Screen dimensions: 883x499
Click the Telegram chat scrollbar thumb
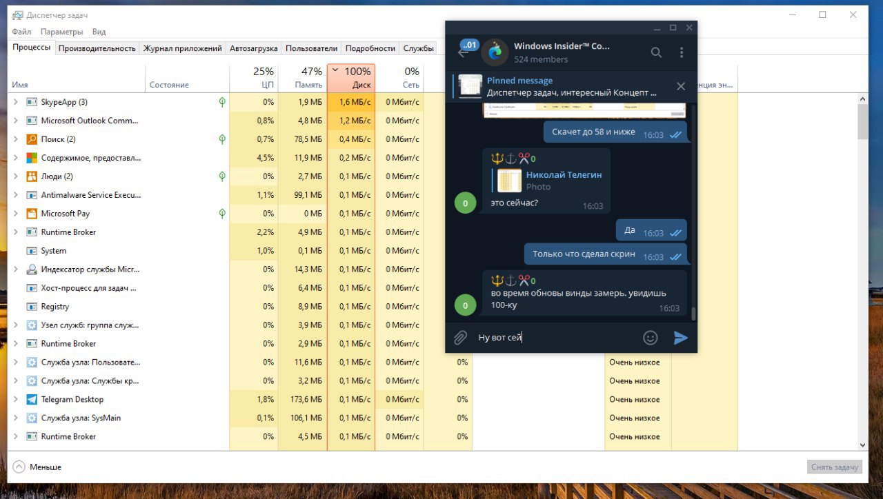pyautogui.click(x=693, y=314)
